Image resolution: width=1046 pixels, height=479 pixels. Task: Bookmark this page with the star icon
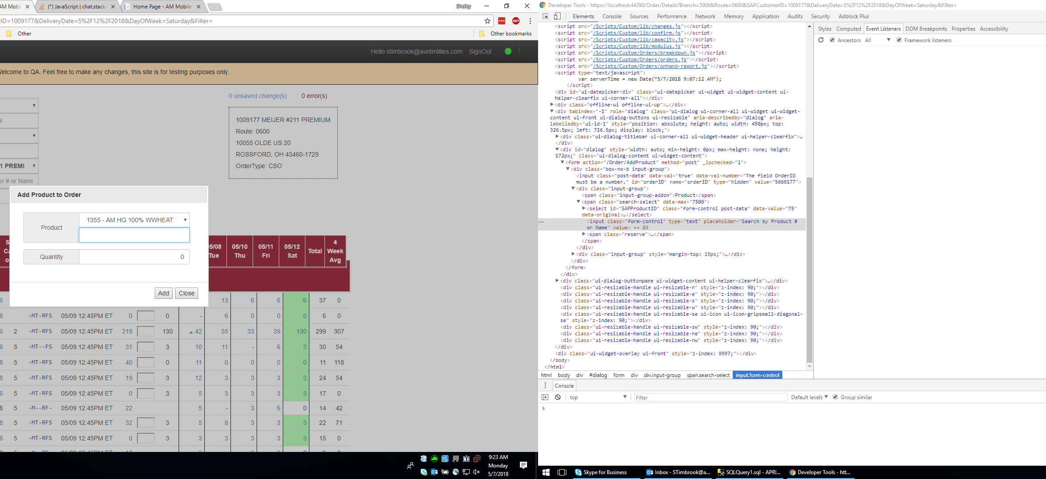click(488, 21)
